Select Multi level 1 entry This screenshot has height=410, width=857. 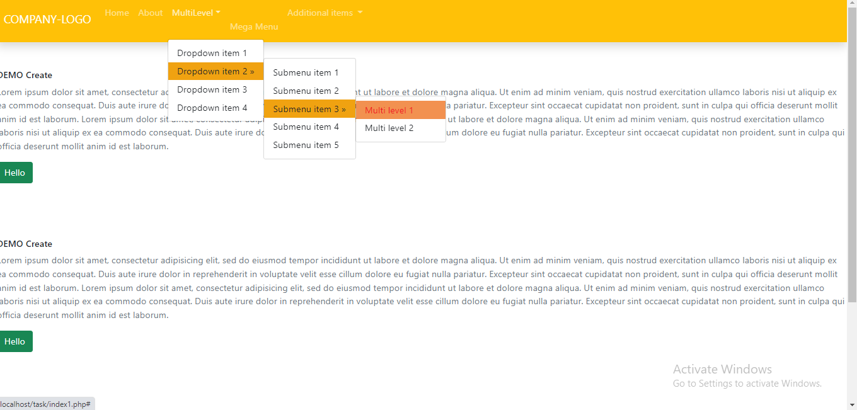pyautogui.click(x=389, y=110)
